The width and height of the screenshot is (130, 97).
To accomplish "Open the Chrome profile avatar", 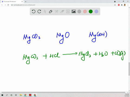I will pyautogui.click(x=125, y=5).
